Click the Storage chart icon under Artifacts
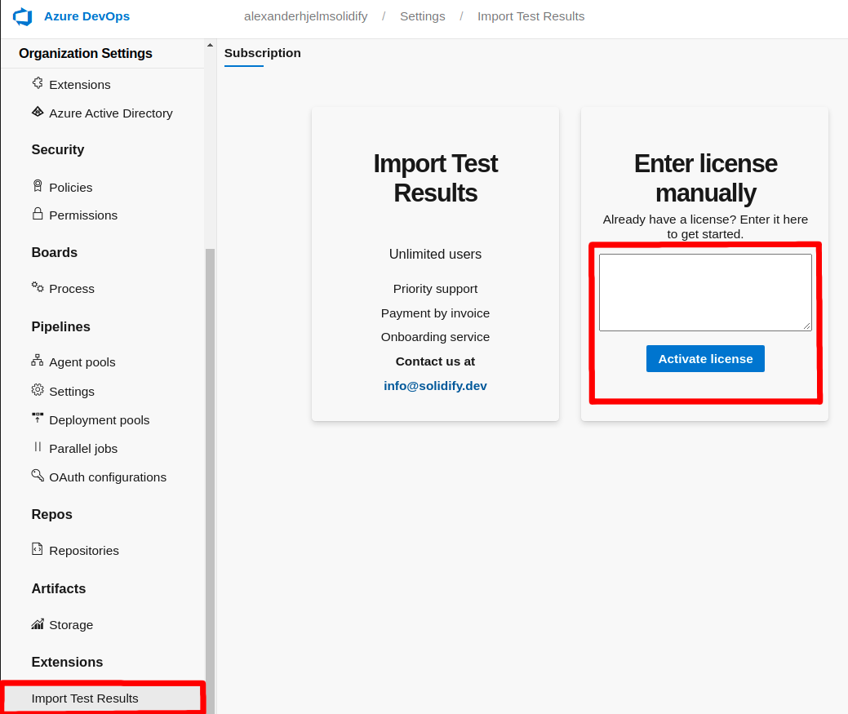Viewport: 848px width, 714px height. (x=37, y=623)
